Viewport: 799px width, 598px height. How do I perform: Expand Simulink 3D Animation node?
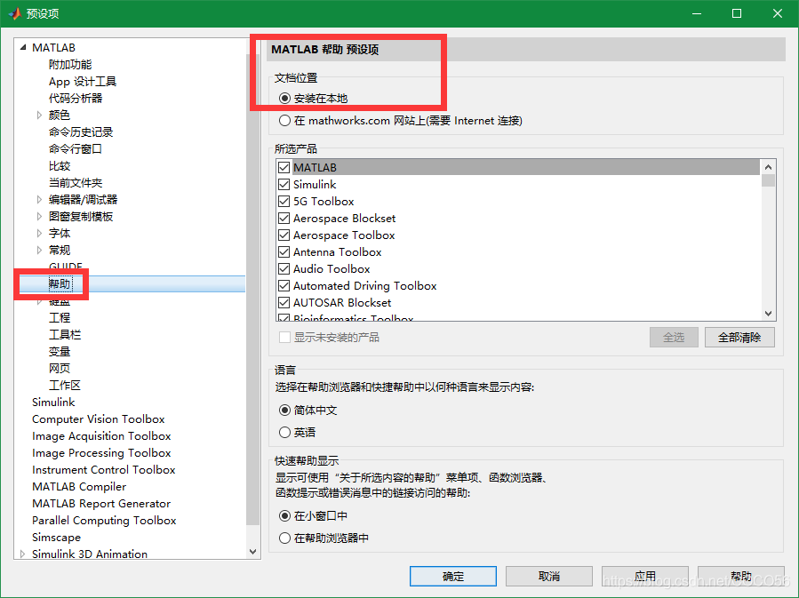click(22, 554)
